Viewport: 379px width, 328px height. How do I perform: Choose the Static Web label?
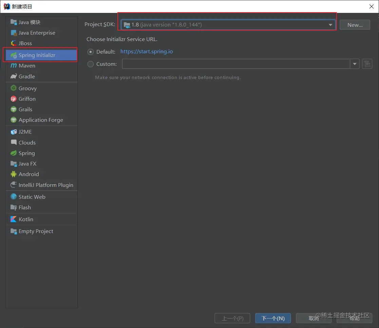(32, 197)
